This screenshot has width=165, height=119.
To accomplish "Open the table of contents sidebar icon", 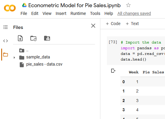I will [5, 27].
